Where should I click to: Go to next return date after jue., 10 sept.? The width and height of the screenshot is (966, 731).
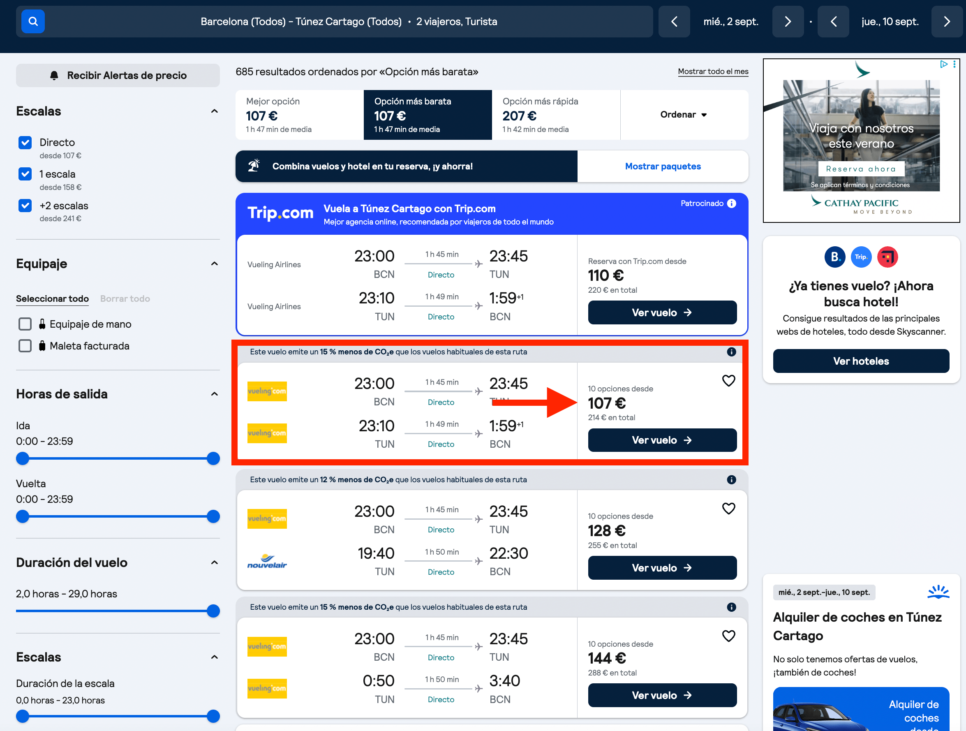pos(947,21)
